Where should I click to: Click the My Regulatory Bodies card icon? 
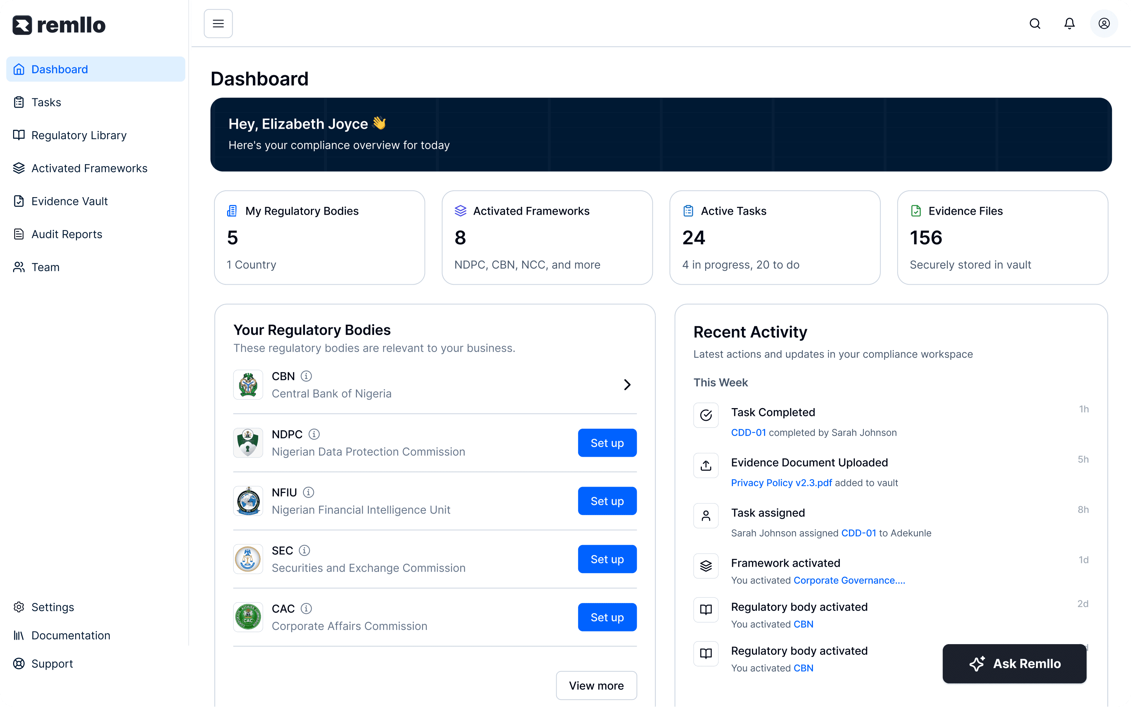click(232, 211)
